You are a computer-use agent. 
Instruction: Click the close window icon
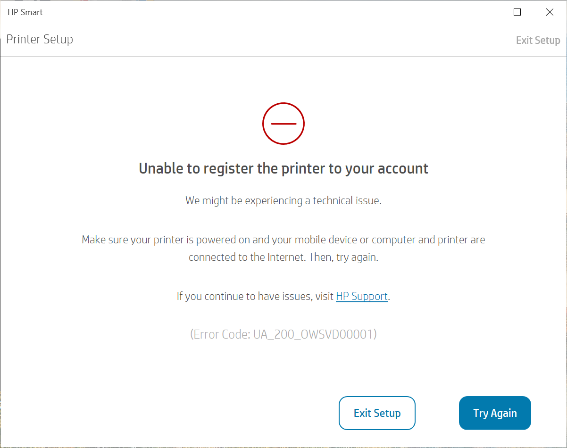[x=550, y=12]
